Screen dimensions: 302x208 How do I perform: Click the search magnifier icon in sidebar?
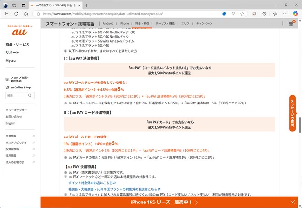coord(30,95)
